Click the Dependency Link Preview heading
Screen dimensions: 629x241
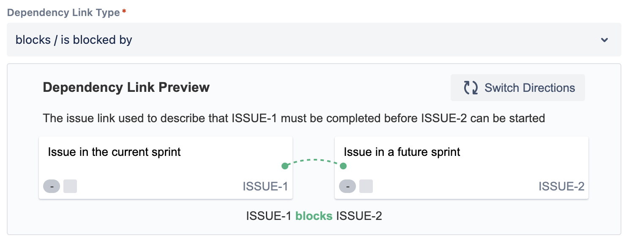tap(126, 88)
